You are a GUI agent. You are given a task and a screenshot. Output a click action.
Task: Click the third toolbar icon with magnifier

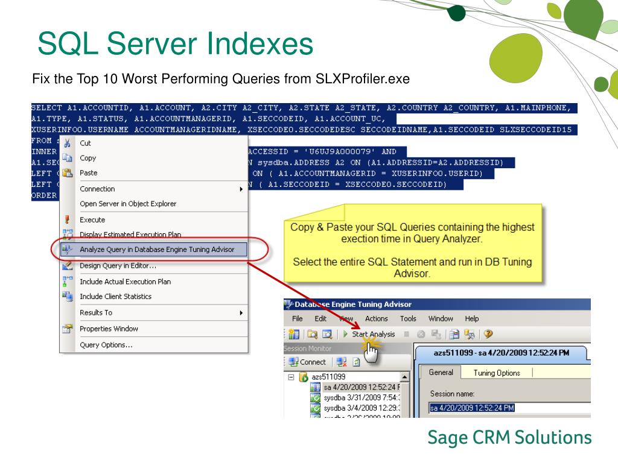click(327, 334)
